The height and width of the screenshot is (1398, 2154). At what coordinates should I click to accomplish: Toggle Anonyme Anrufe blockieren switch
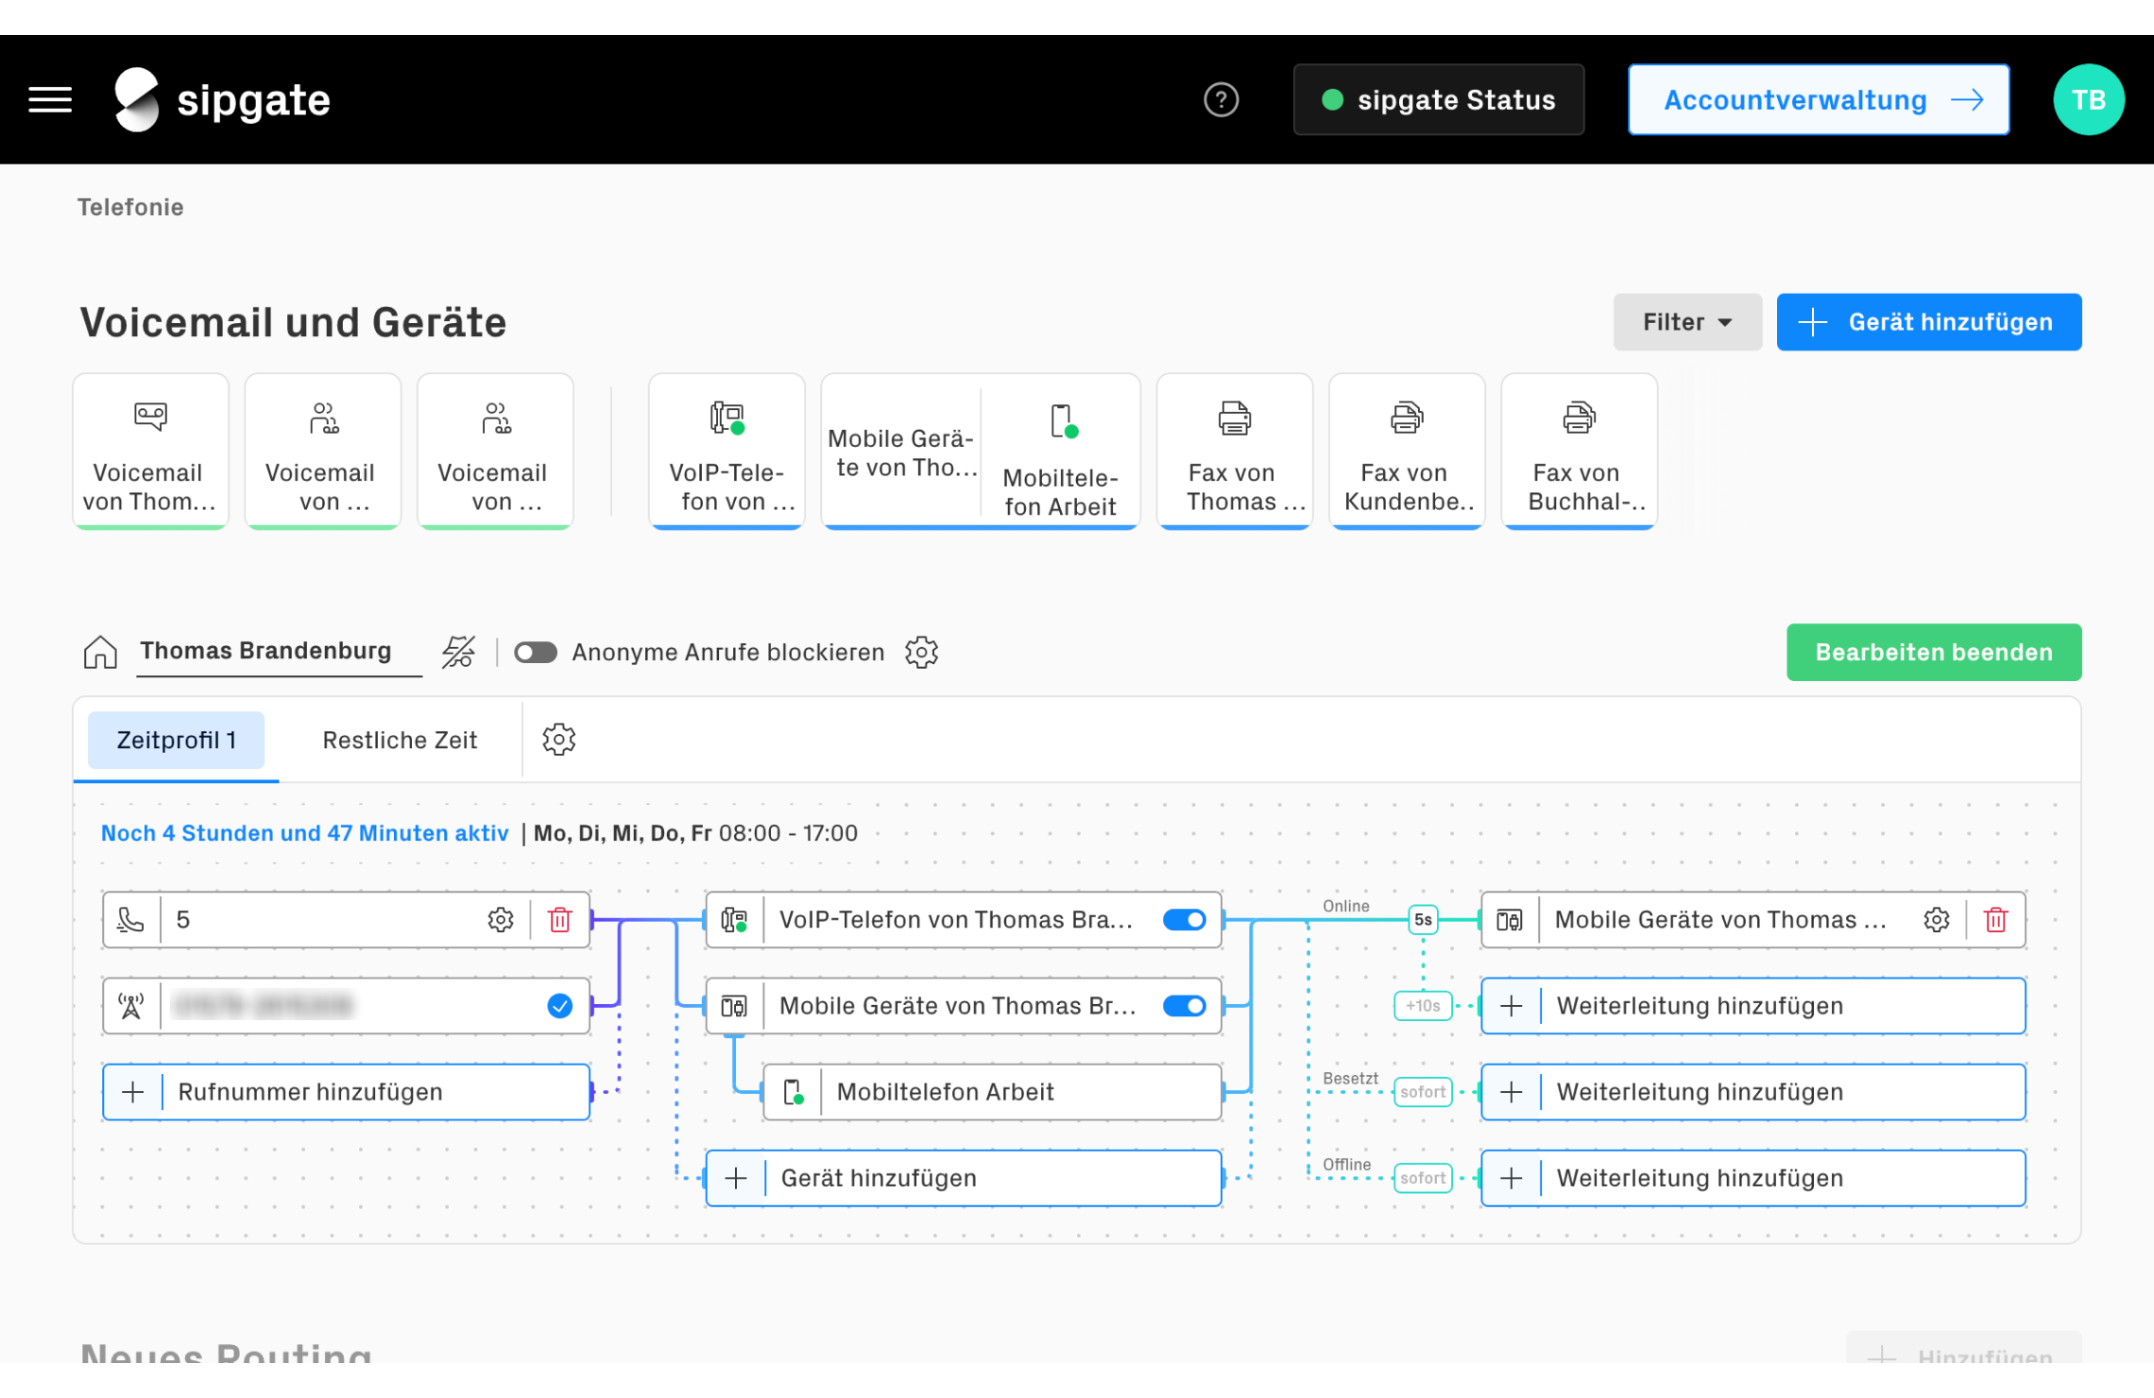[x=535, y=652]
